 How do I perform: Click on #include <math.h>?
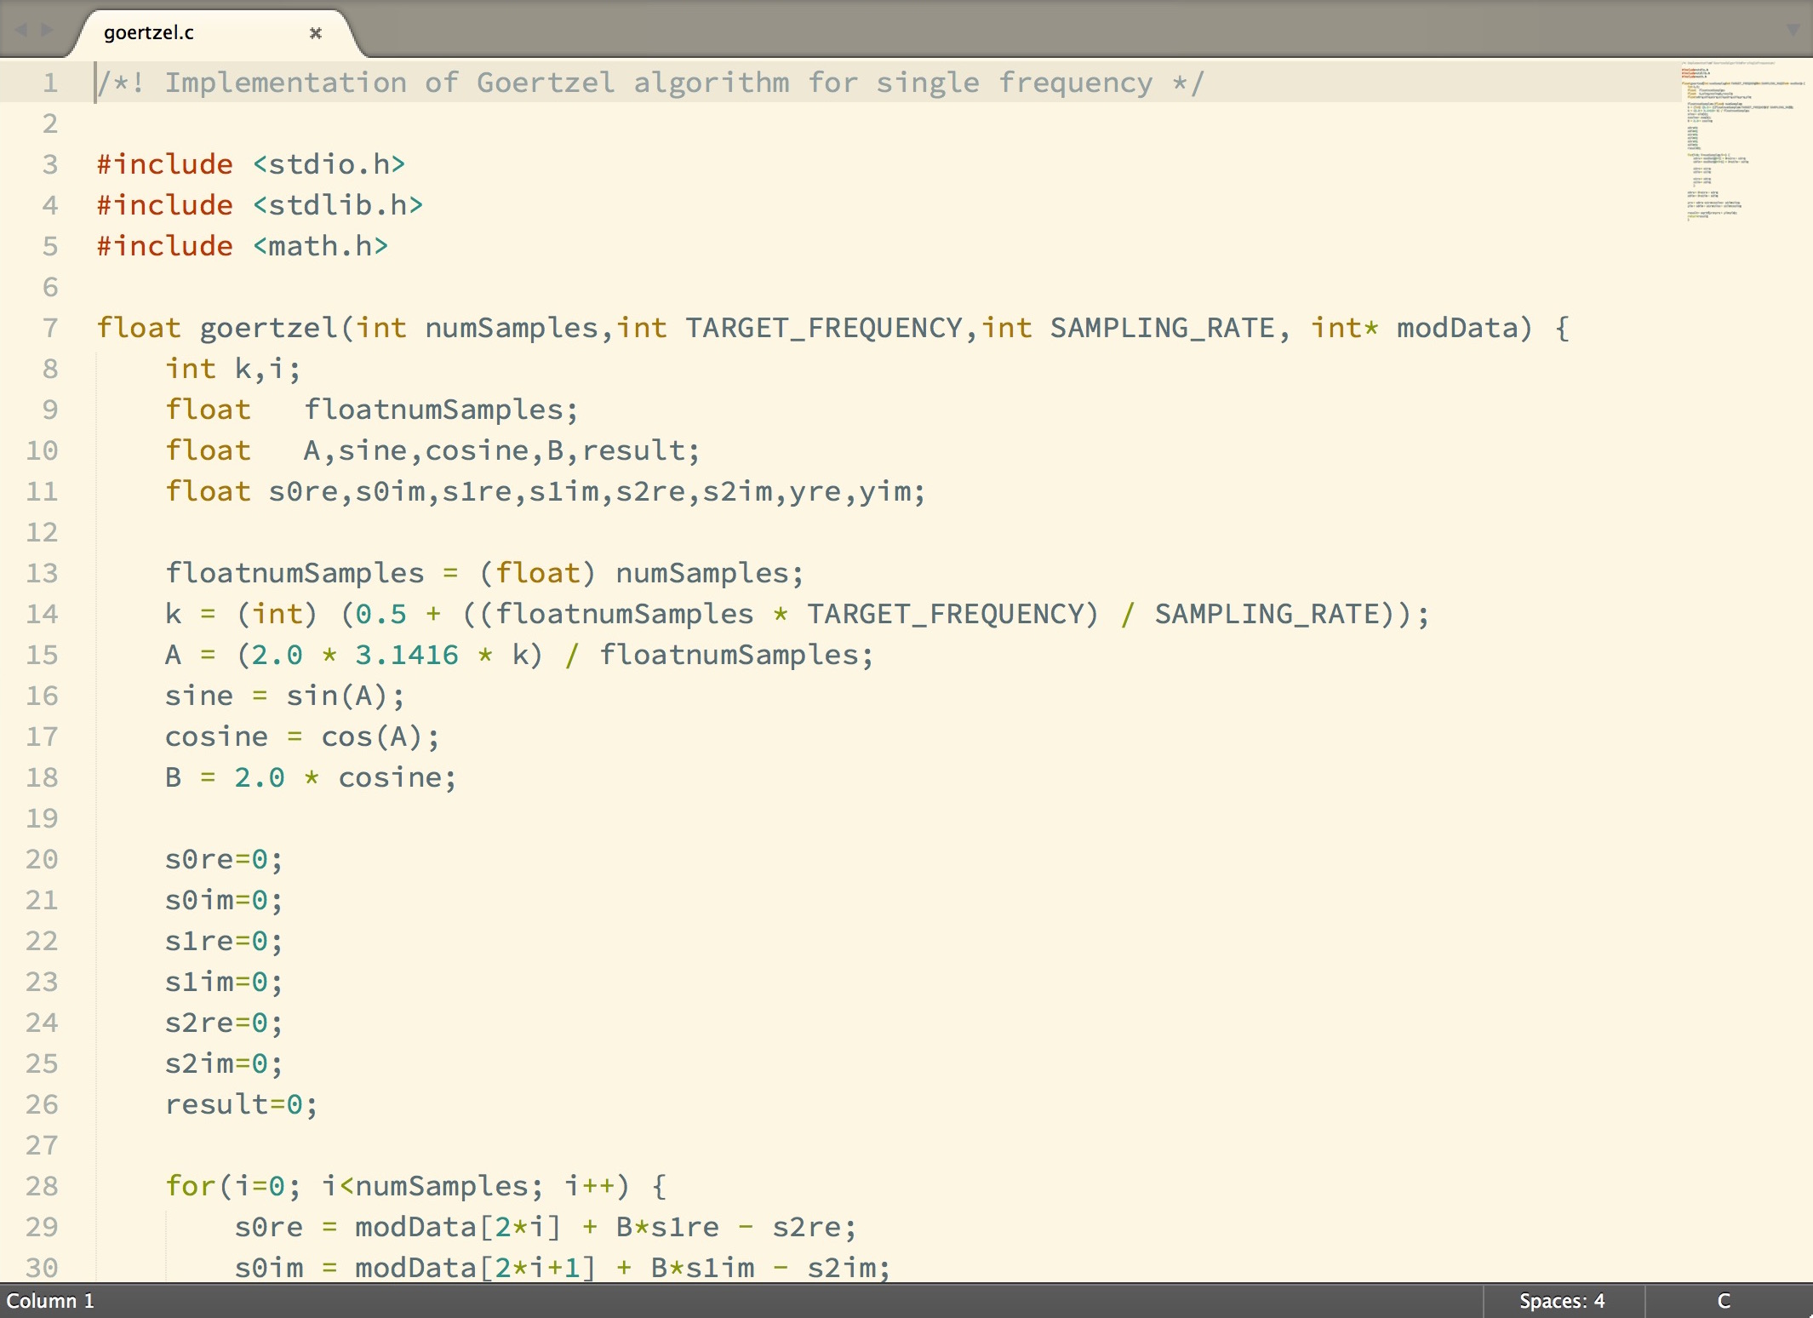point(243,246)
